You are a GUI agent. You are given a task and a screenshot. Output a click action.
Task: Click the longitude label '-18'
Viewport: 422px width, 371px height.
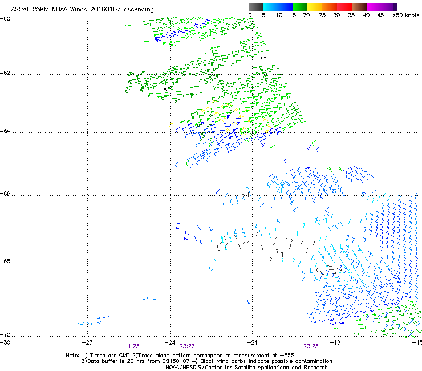coord(335,342)
